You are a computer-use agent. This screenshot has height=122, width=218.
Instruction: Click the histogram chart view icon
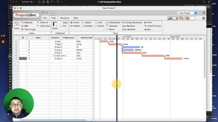[x=170, y=18]
